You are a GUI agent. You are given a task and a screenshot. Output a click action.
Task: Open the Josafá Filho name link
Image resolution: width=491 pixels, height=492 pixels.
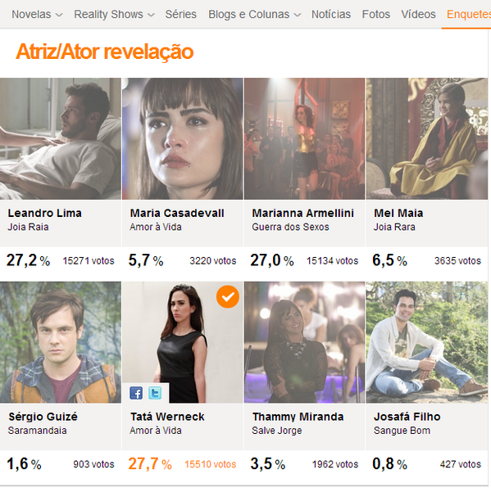coord(407,417)
